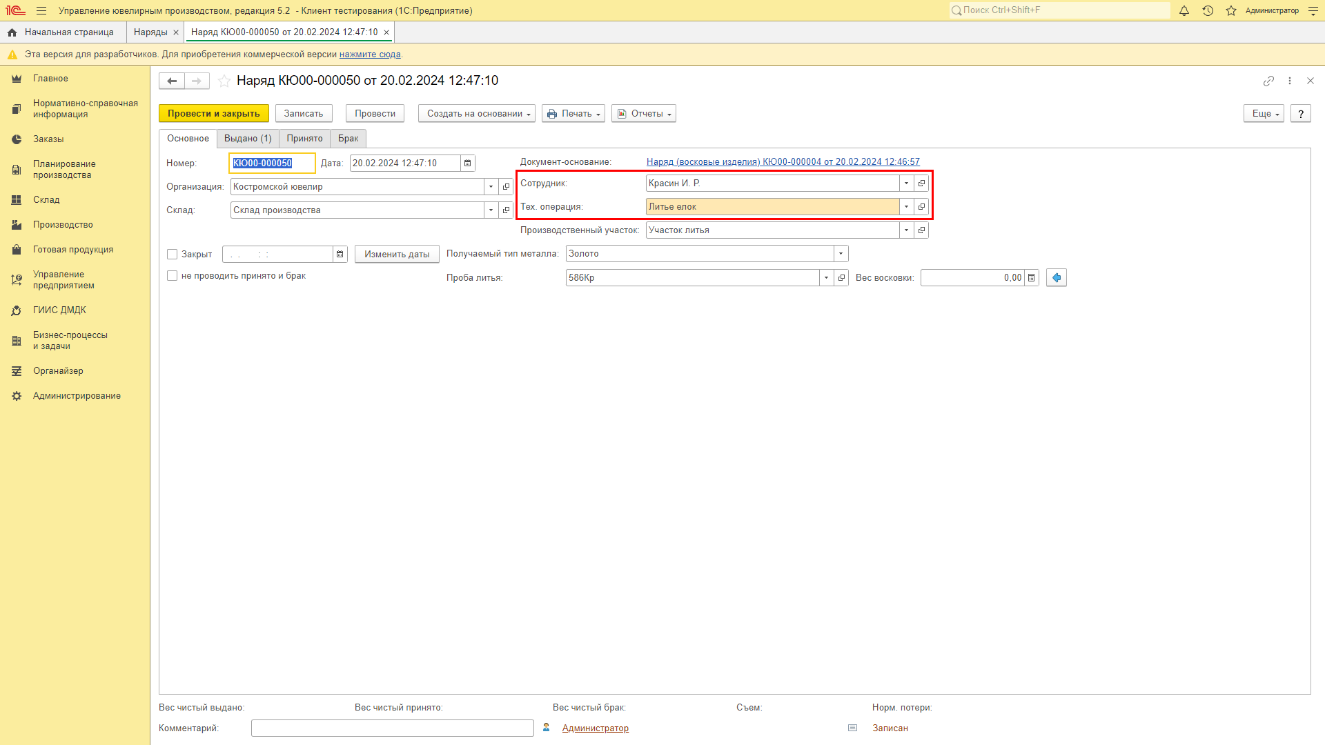1325x745 pixels.
Task: Open Производство section
Action: point(63,225)
